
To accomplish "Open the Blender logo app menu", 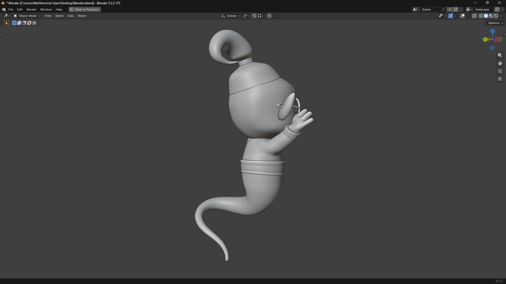I will pos(4,9).
